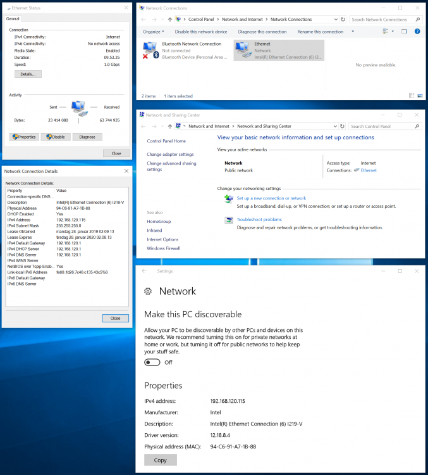This screenshot has height=475, width=428.
Task: Go back in the Settings Network page
Action: [x=144, y=271]
